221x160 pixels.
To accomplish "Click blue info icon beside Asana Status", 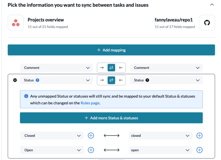I will (x=38, y=80).
